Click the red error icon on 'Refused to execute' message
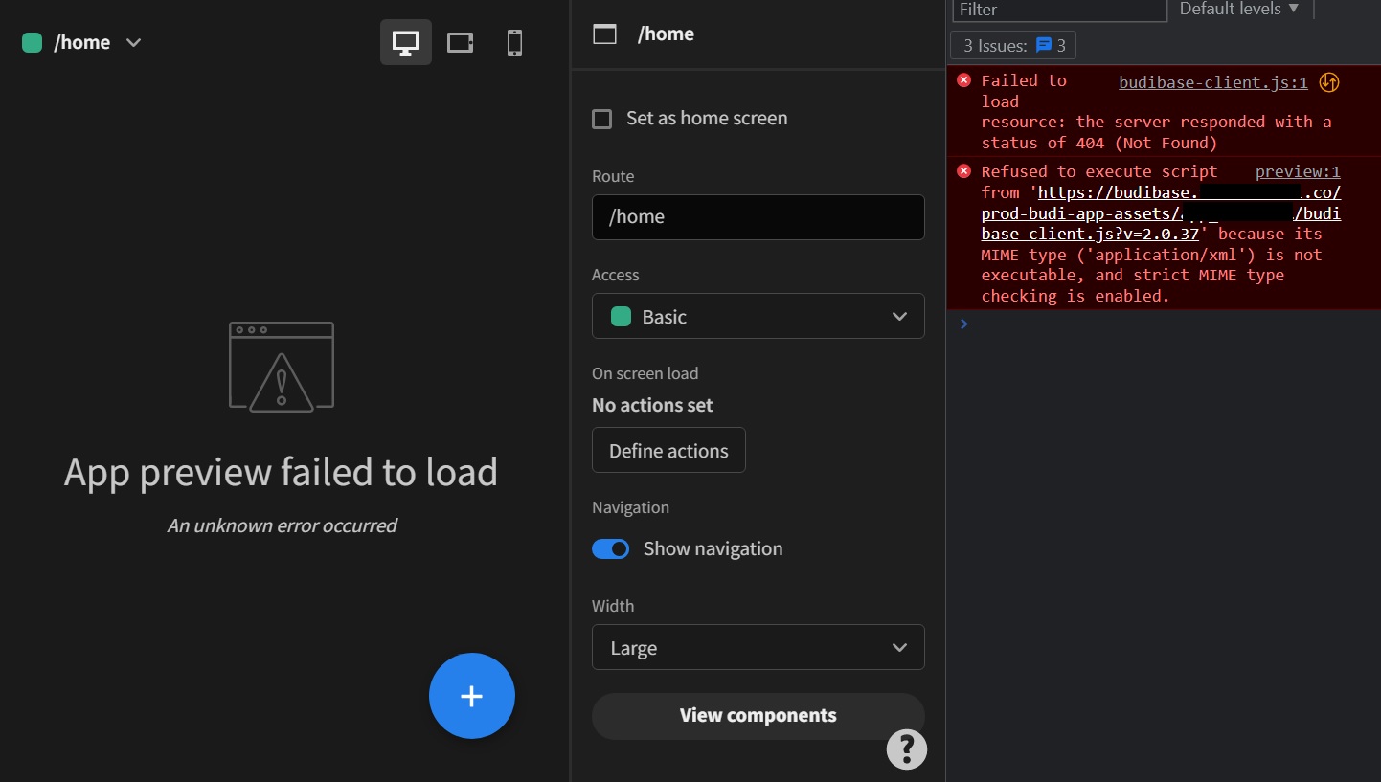 click(x=963, y=171)
